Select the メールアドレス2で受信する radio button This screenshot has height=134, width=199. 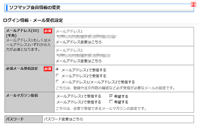57,75
